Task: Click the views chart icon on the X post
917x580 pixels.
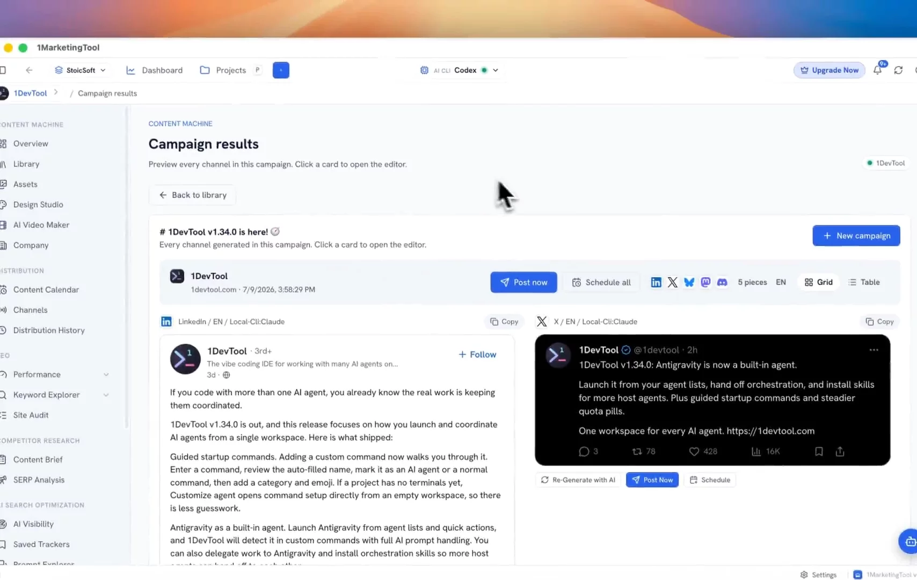Action: pos(756,452)
